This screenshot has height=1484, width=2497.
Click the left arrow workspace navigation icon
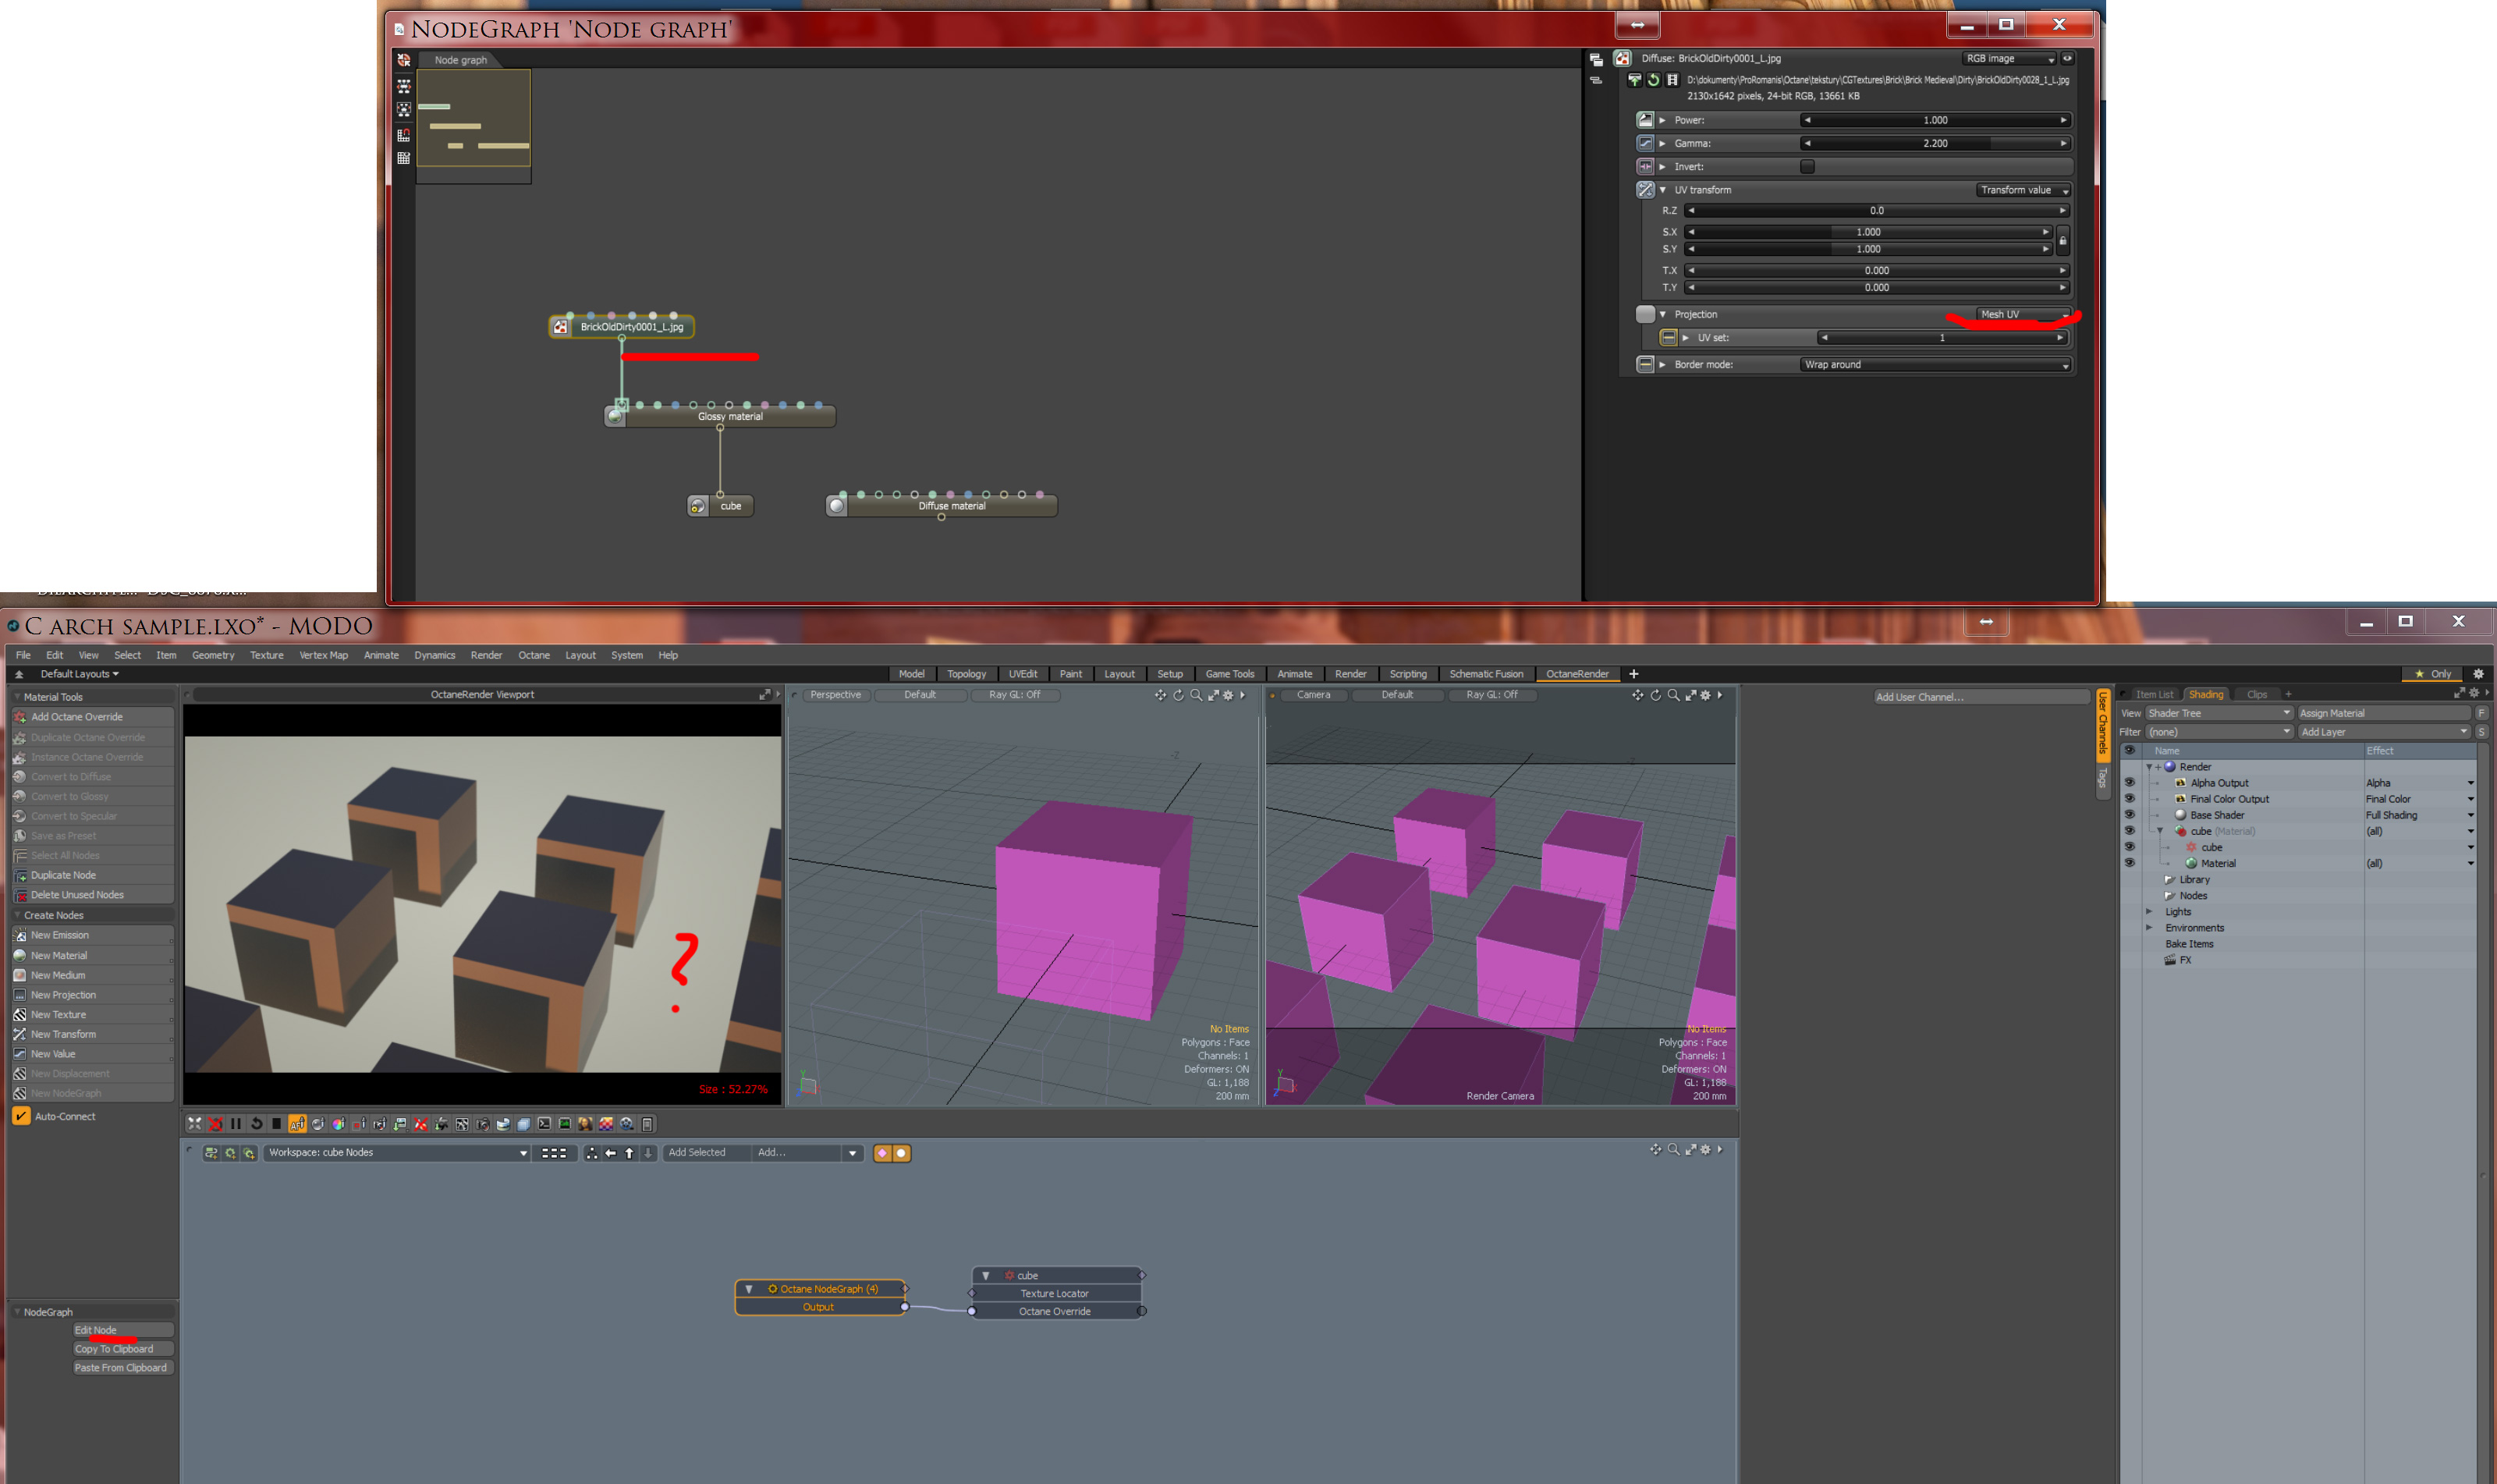click(611, 1153)
